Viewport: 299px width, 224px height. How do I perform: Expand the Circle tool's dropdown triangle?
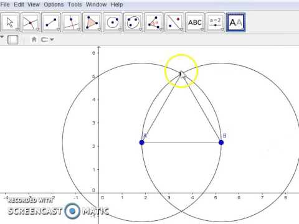(120, 29)
